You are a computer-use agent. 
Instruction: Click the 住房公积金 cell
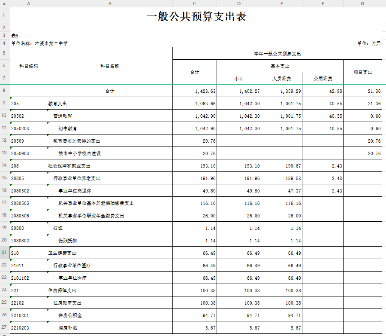pyautogui.click(x=110, y=315)
